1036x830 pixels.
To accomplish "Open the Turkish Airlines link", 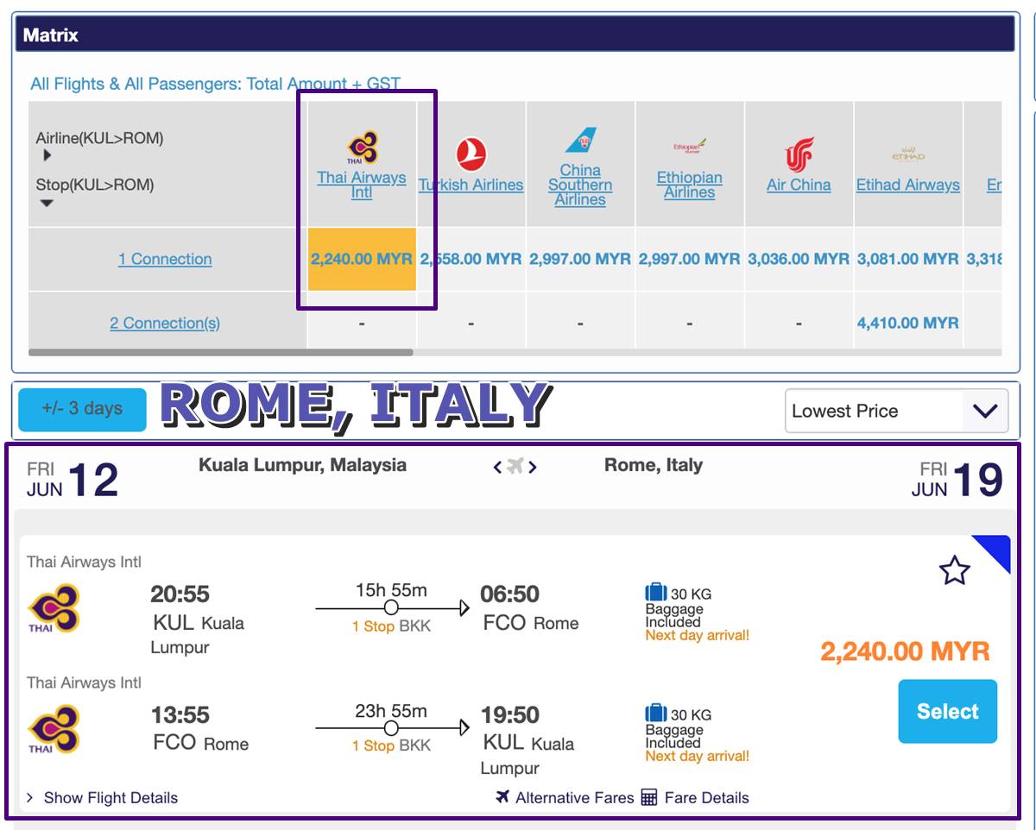I will 471,185.
